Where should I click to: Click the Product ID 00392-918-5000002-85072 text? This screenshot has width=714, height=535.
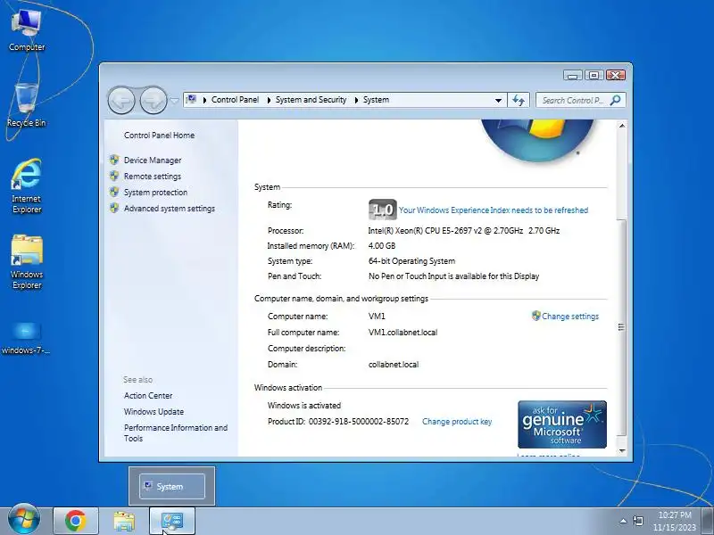(338, 421)
